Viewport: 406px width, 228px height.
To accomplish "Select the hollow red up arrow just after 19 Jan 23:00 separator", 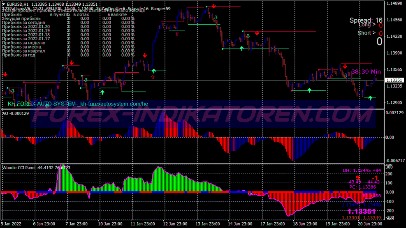I will 332,76.
